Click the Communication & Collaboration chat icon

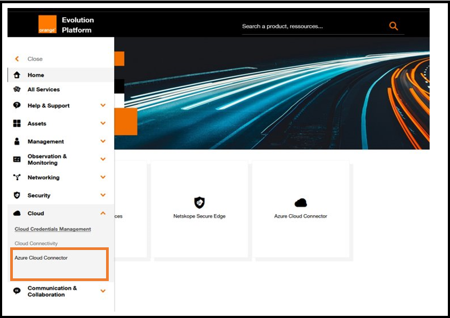(x=17, y=291)
